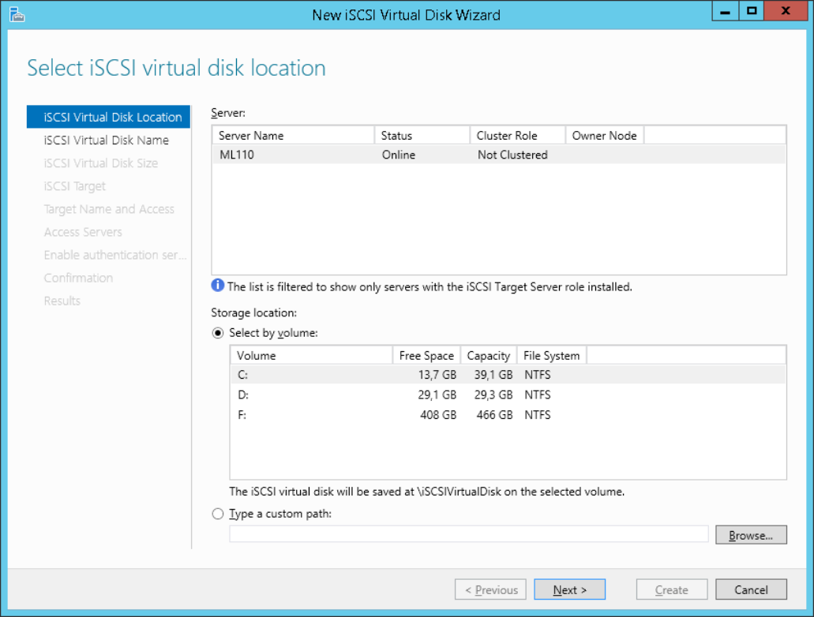Screen dimensions: 814x617
Task: Choose the 'Select by volume' radio option
Action: pyautogui.click(x=219, y=333)
